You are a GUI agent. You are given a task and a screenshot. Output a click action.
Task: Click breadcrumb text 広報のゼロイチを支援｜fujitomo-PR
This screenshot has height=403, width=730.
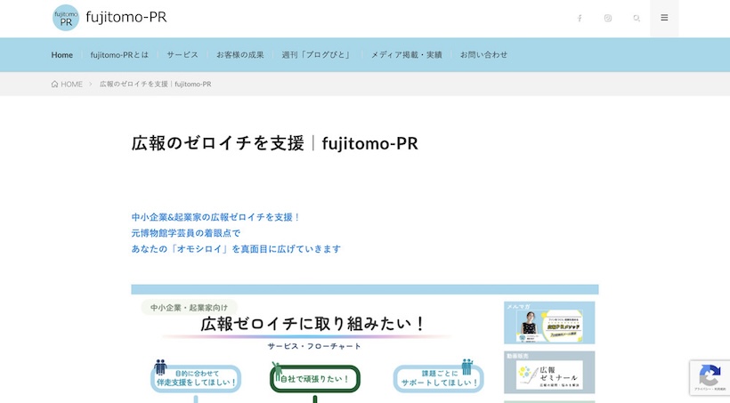[156, 85]
